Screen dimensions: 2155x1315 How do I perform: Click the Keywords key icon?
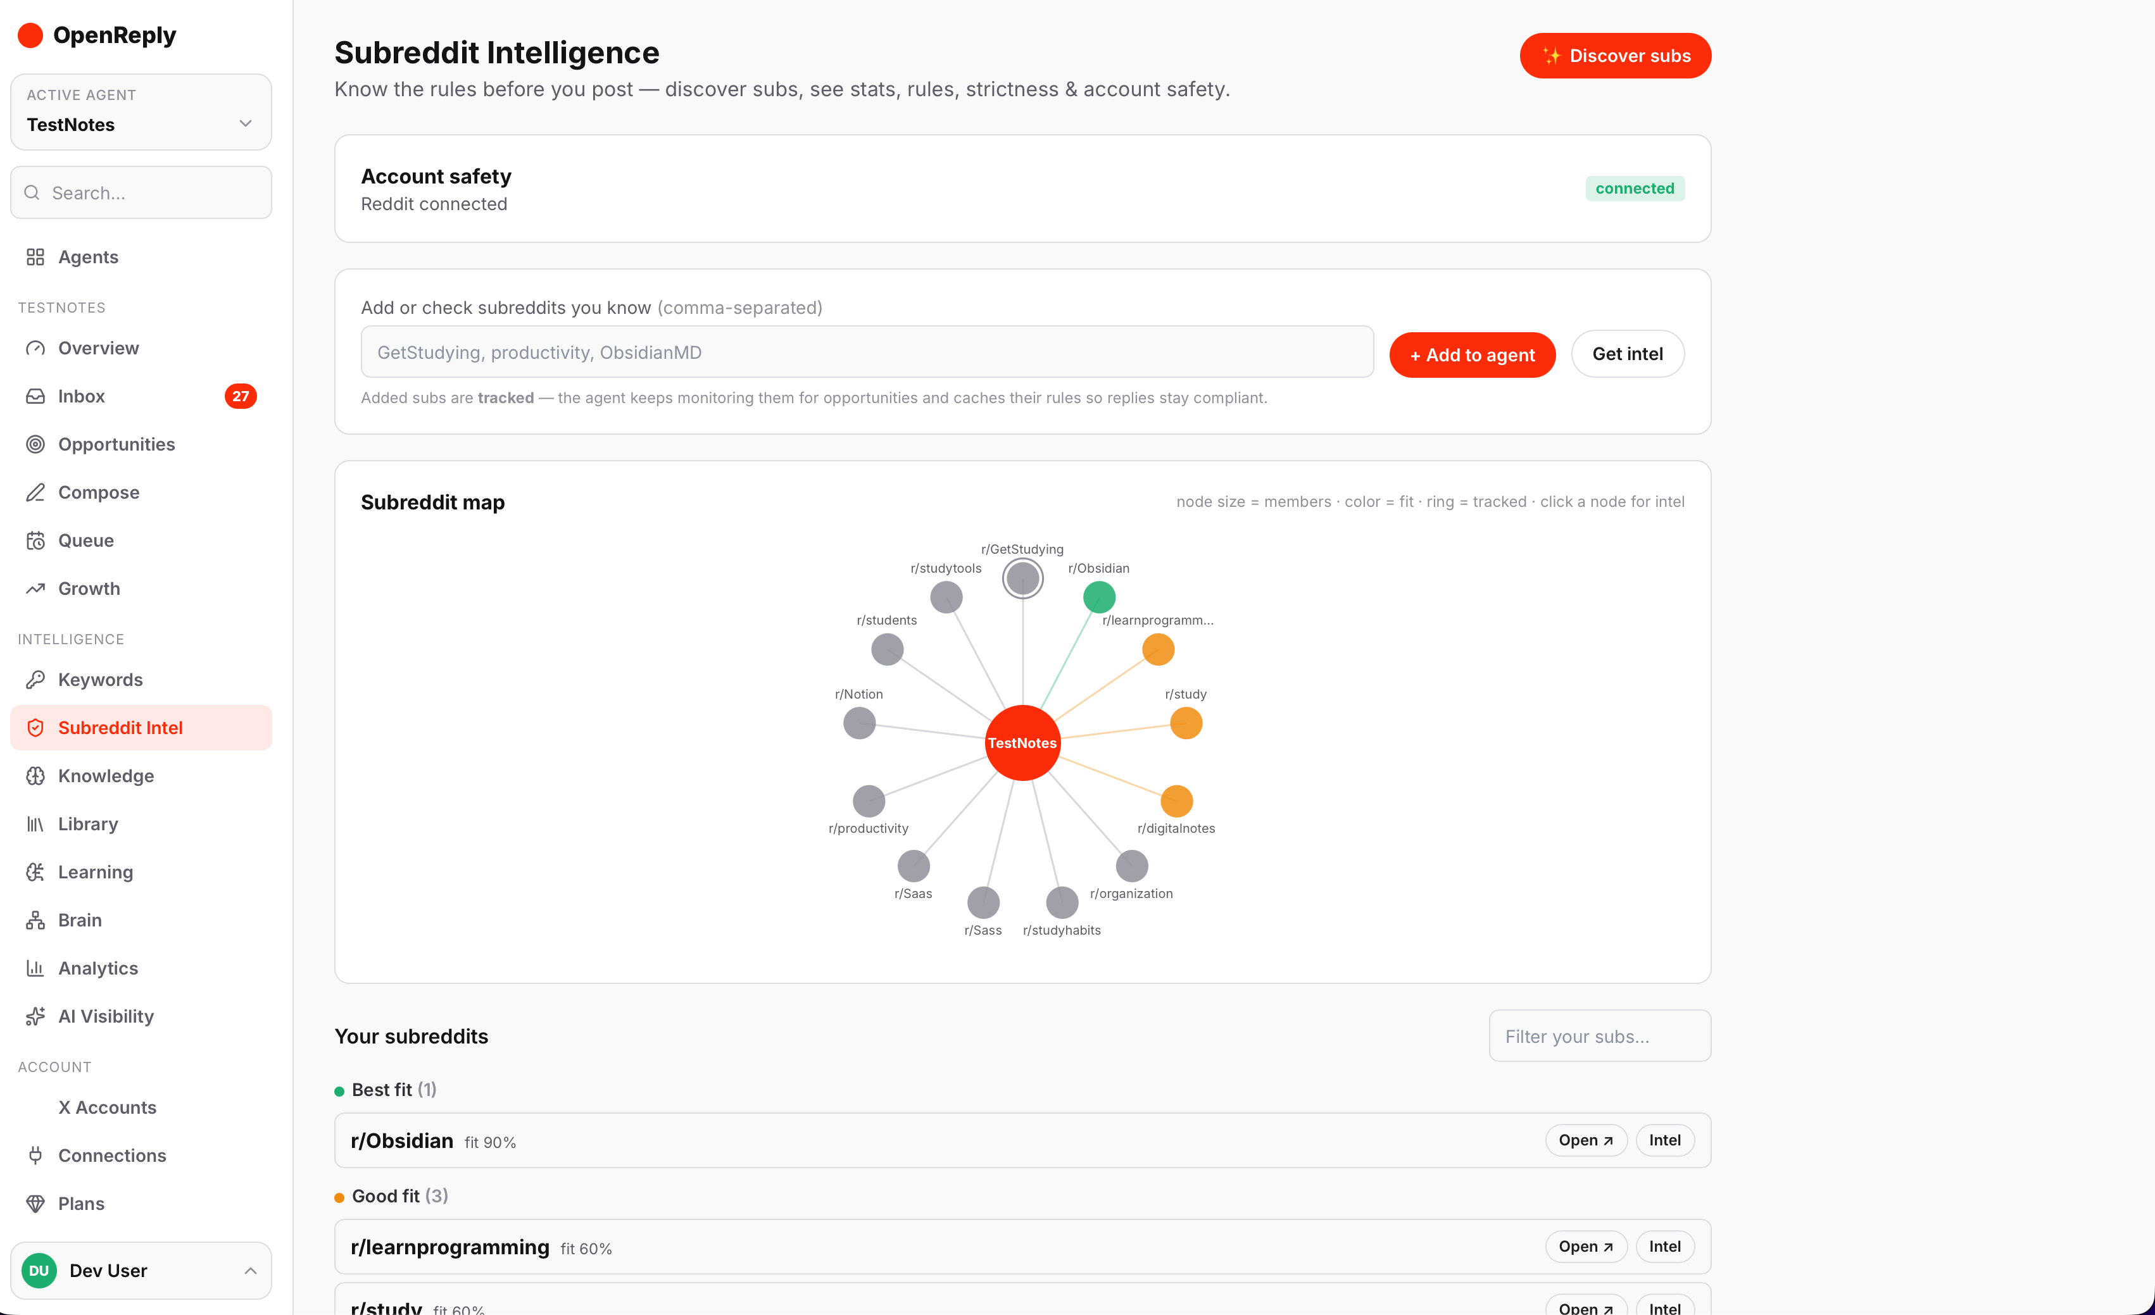[35, 680]
